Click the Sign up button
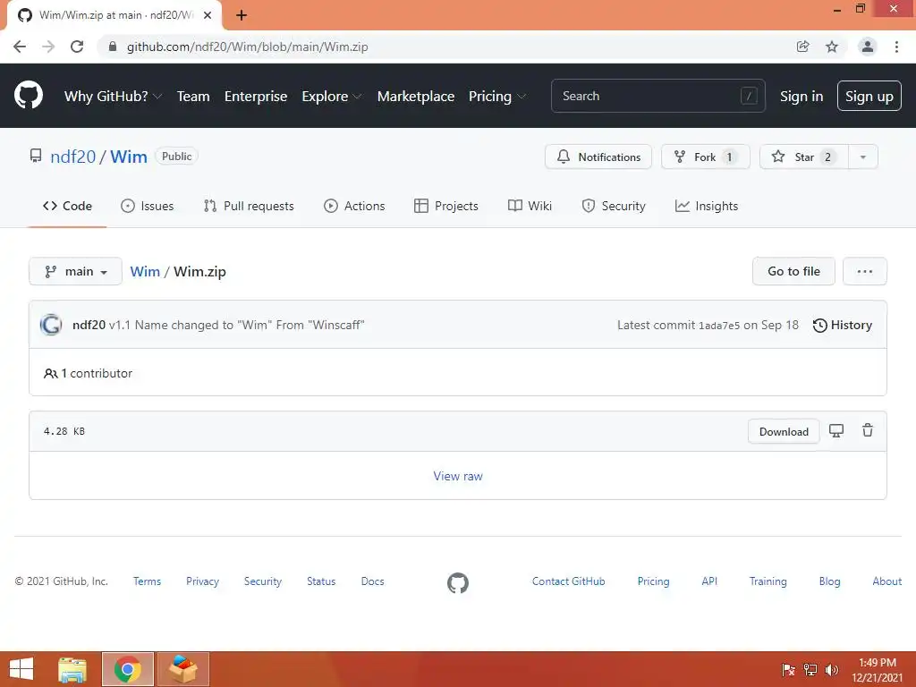The height and width of the screenshot is (687, 916). point(869,96)
